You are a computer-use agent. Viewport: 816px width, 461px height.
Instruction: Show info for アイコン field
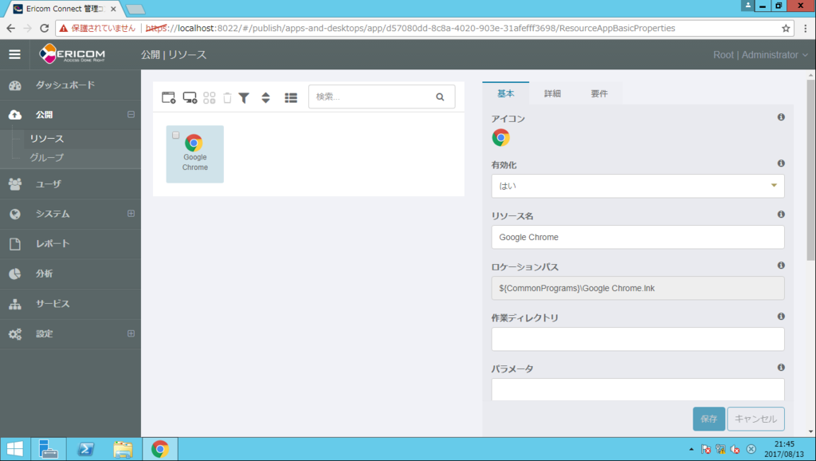click(x=781, y=117)
